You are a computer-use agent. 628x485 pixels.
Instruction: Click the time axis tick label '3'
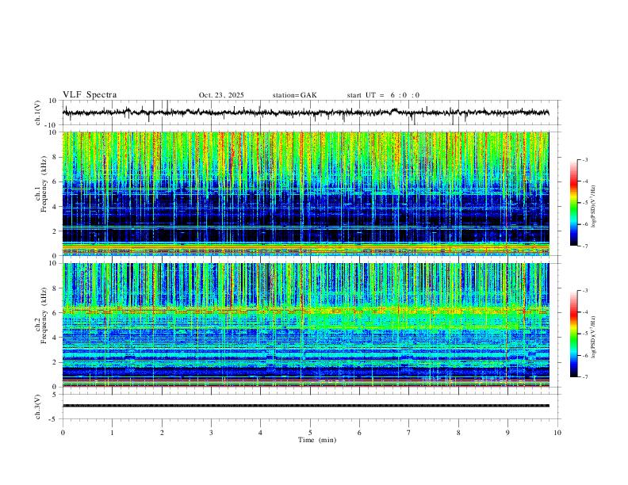coord(211,433)
